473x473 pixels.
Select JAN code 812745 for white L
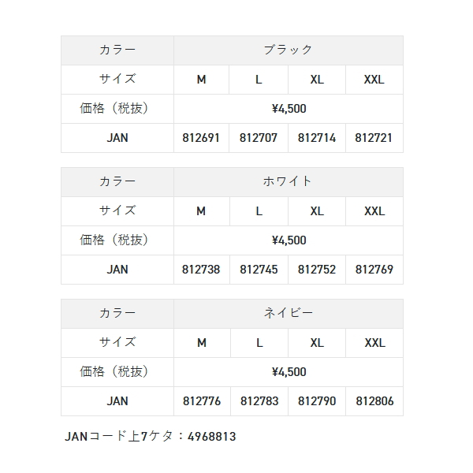pyautogui.click(x=259, y=270)
